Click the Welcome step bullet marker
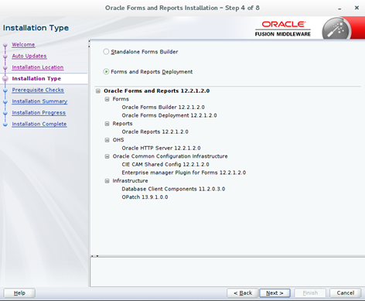365x301 pixels. 5,46
